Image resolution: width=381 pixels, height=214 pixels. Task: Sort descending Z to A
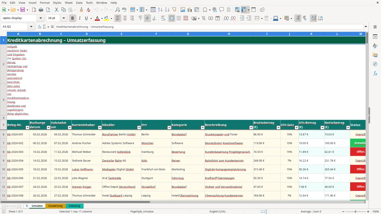167,10
